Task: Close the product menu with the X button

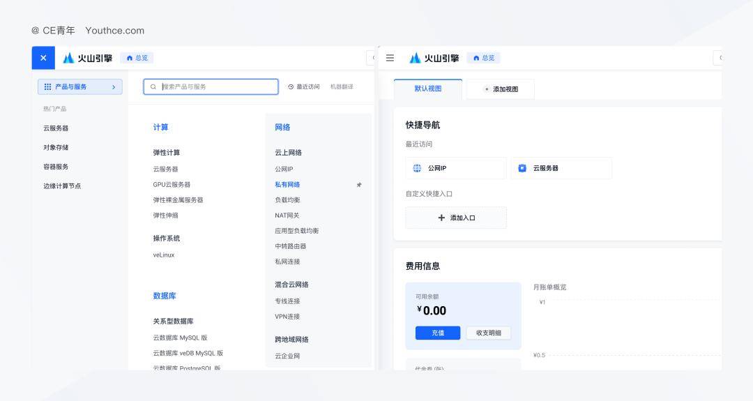Action: [x=43, y=58]
